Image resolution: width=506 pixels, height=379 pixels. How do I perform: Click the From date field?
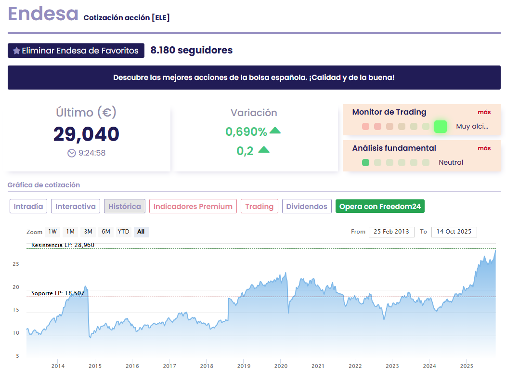tap(391, 232)
